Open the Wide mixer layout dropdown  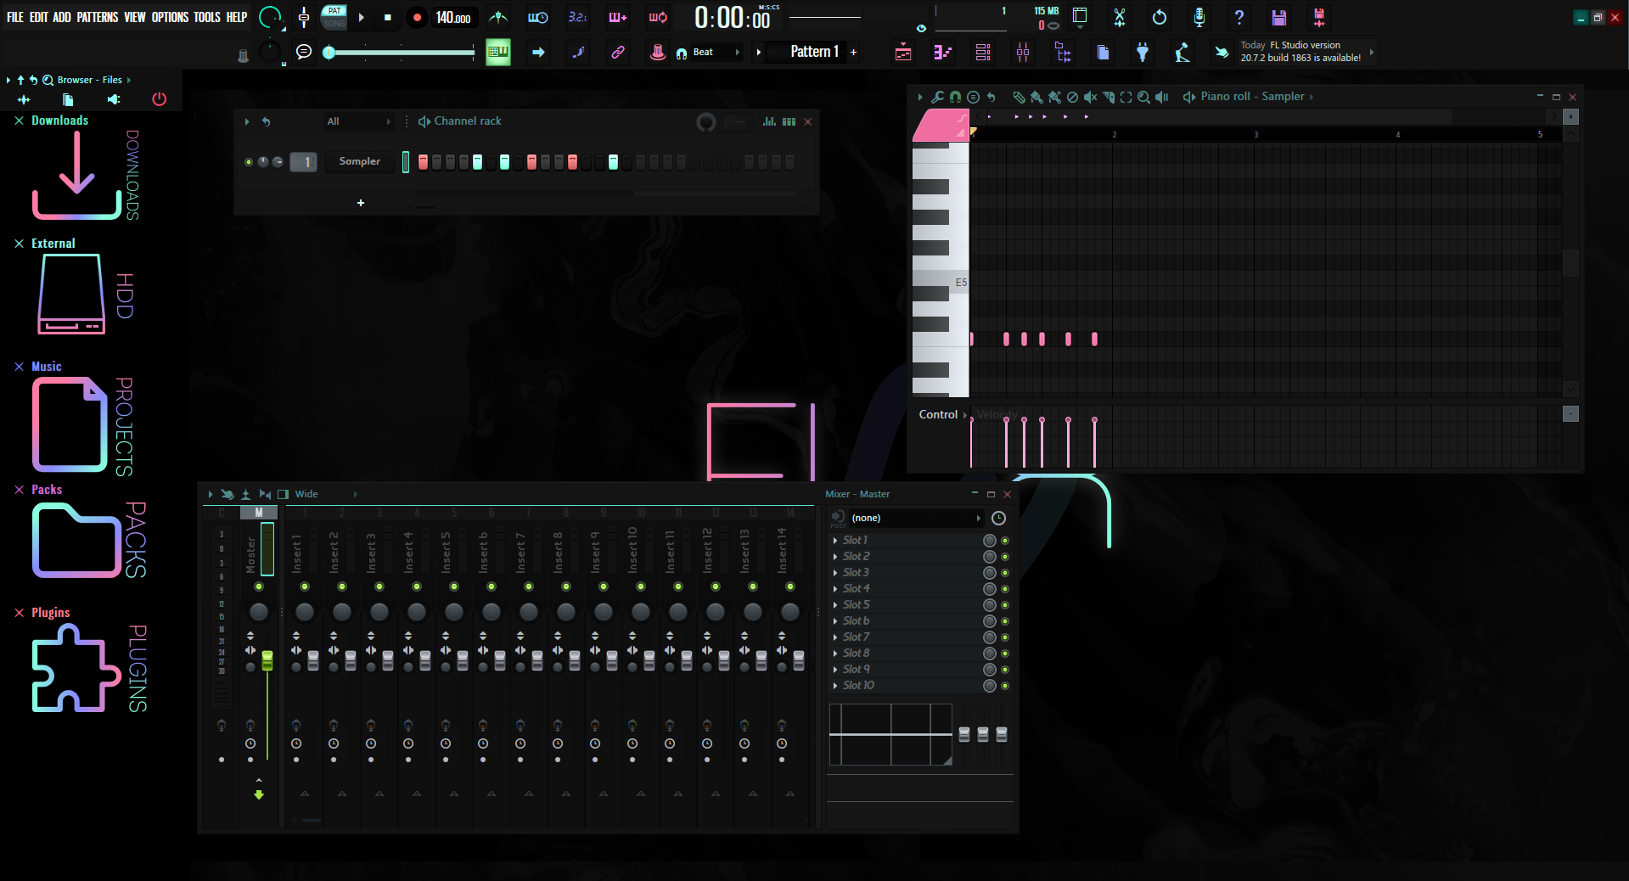[x=326, y=494]
